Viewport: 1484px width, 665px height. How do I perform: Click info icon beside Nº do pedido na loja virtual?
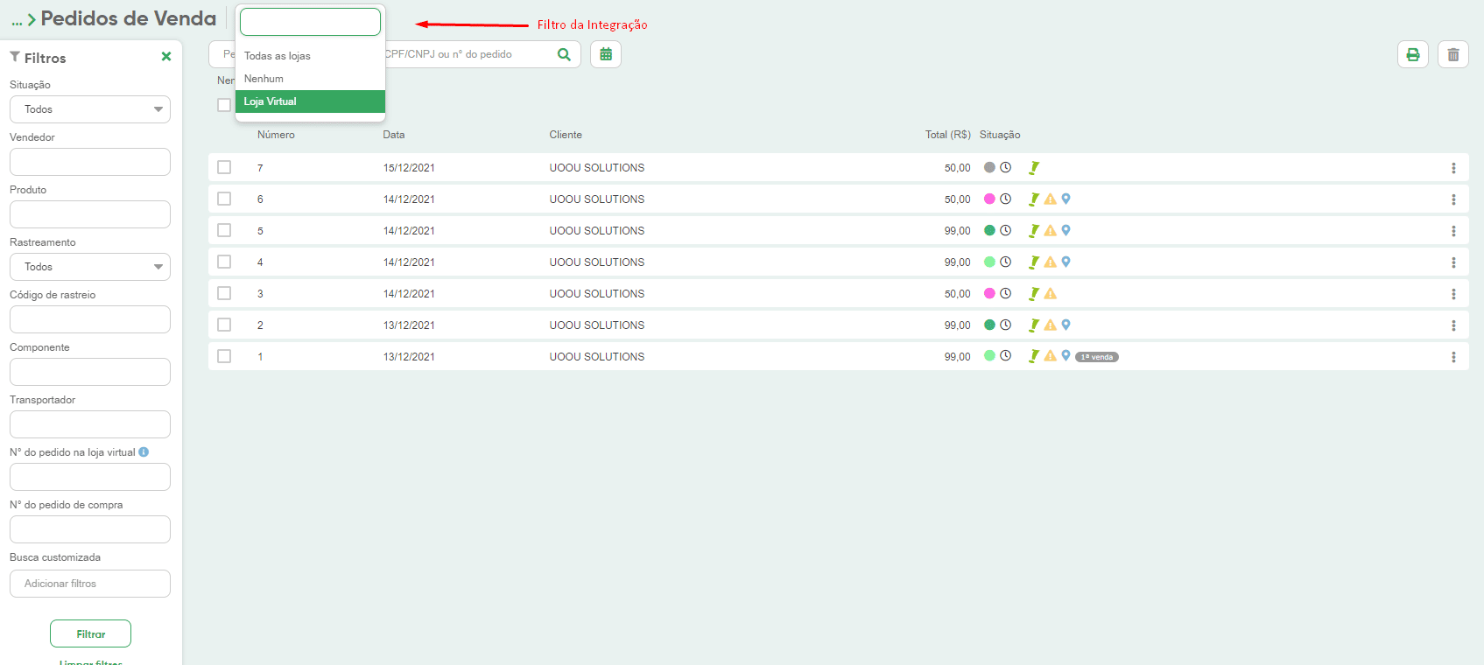[144, 452]
